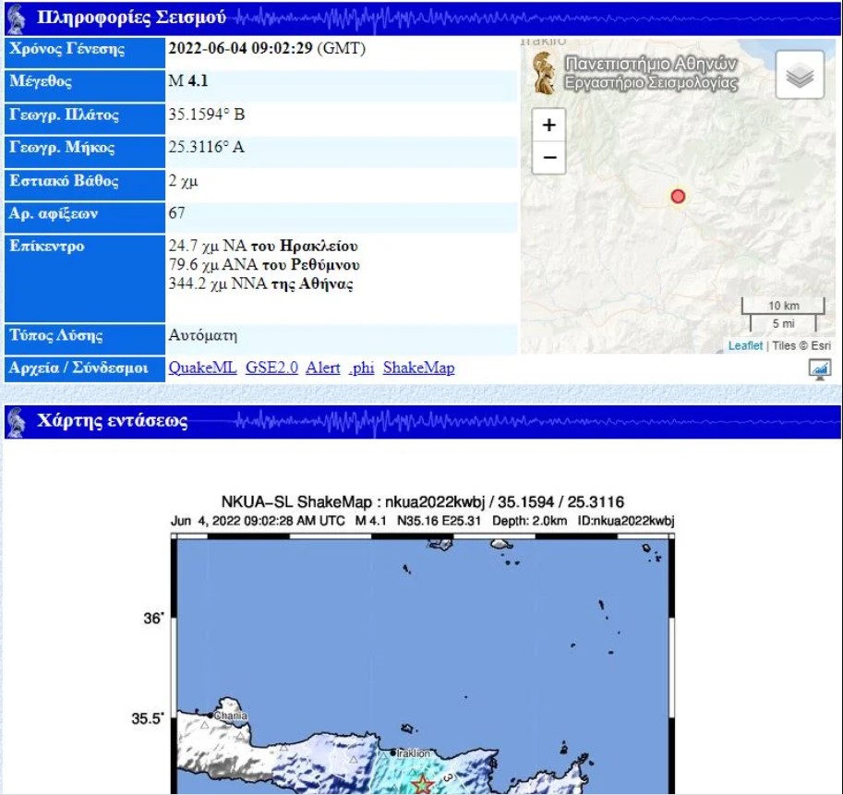
Task: Click the red star on ShakeMap
Action: [x=422, y=785]
